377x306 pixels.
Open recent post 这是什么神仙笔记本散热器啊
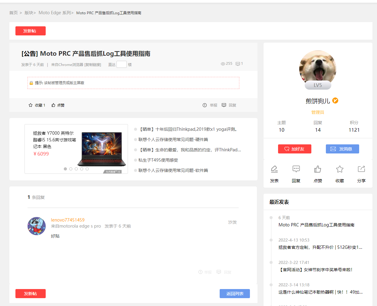[x=320, y=292]
